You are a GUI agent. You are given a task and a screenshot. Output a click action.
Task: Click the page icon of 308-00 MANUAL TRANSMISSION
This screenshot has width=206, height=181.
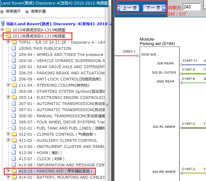point(14,116)
